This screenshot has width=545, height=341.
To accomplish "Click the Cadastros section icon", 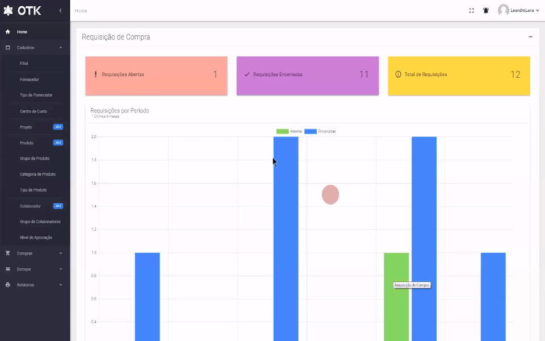I will (7, 47).
